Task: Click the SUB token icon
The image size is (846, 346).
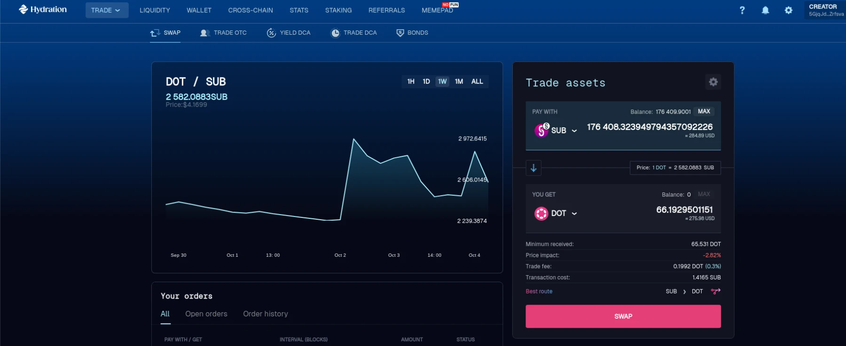Action: tap(541, 130)
